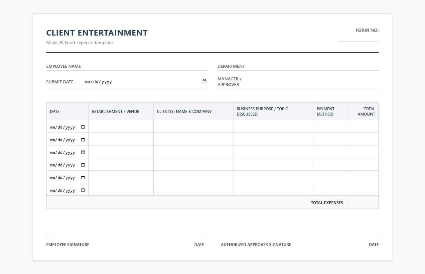The width and height of the screenshot is (425, 274).
Task: Click first row Client(s) Name & Company cell
Action: coord(193,127)
